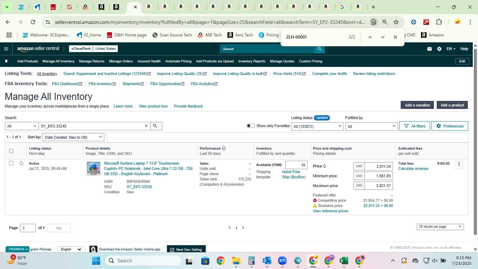The height and width of the screenshot is (269, 478).
Task: Click into the Minimum price field
Action: [378, 176]
